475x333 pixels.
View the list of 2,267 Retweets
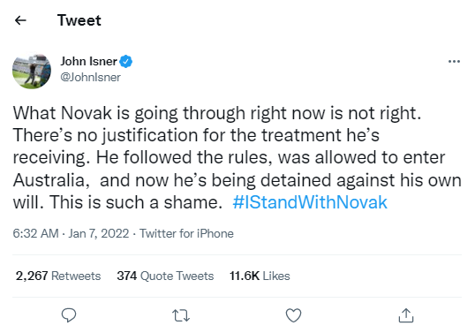point(58,276)
